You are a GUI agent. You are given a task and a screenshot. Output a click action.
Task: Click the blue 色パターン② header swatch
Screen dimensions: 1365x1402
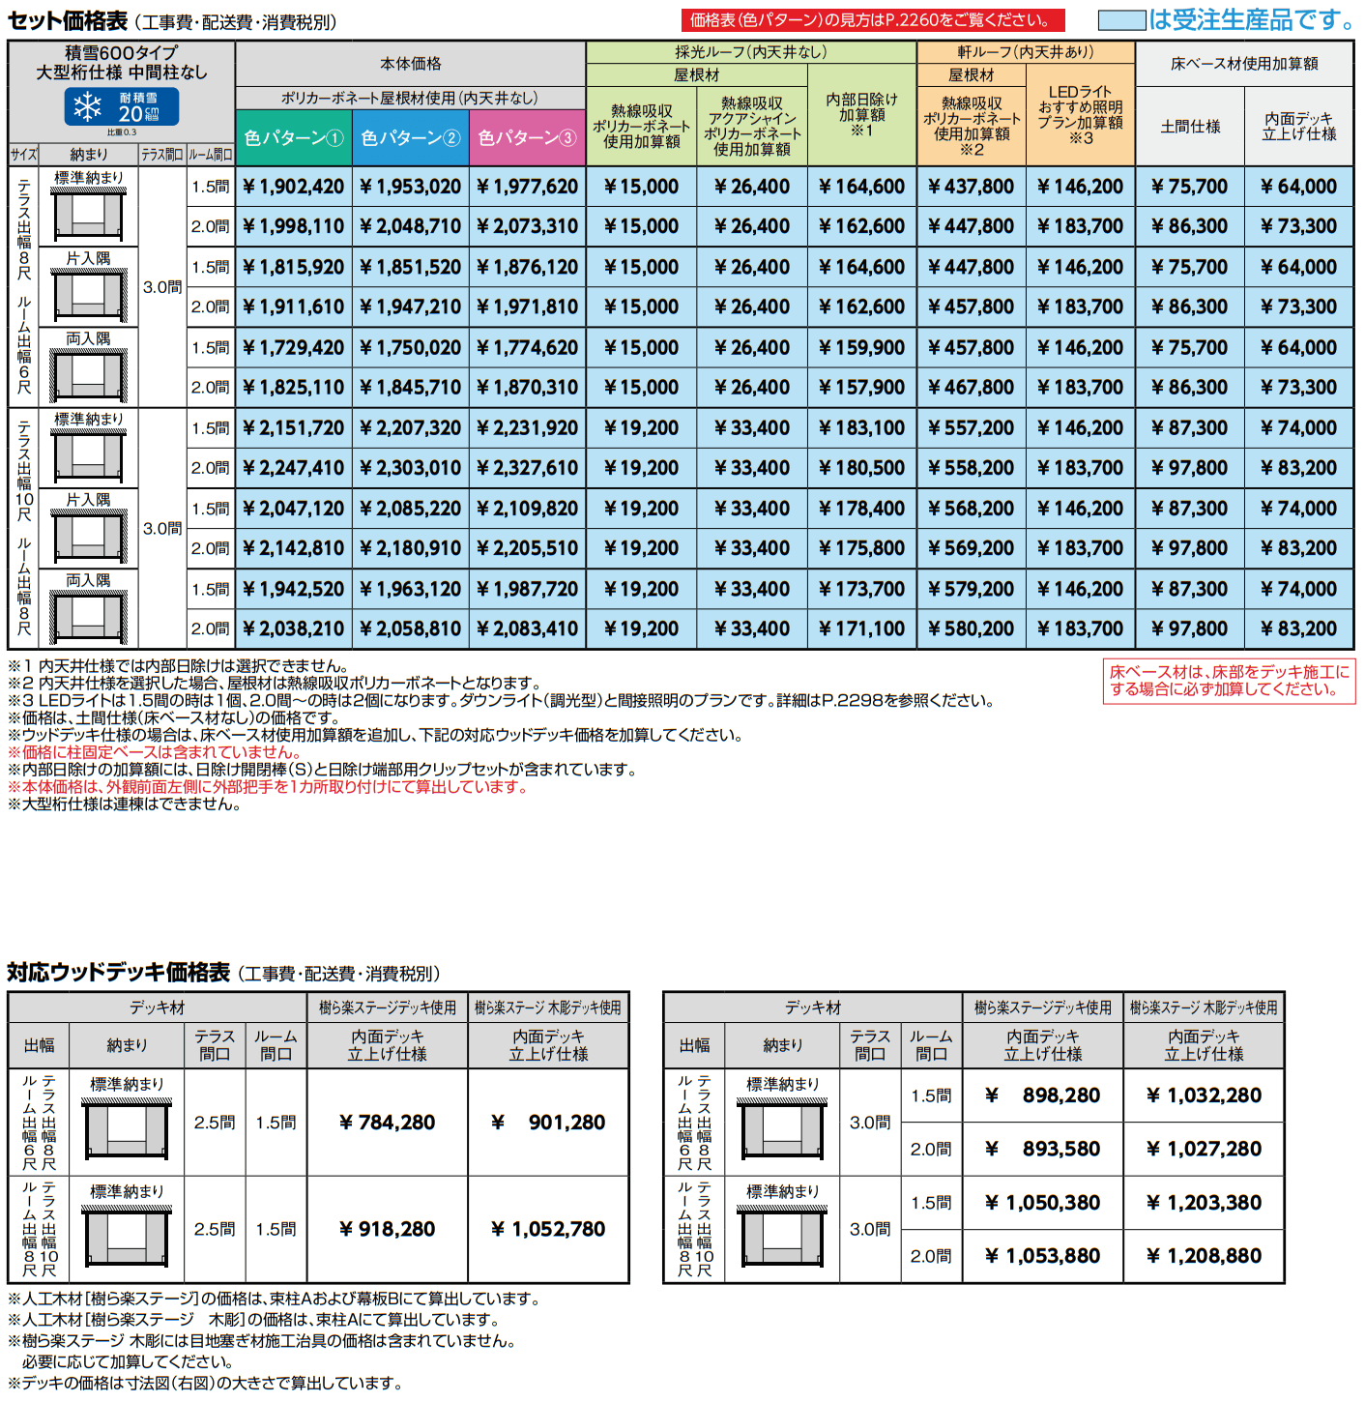point(411,138)
